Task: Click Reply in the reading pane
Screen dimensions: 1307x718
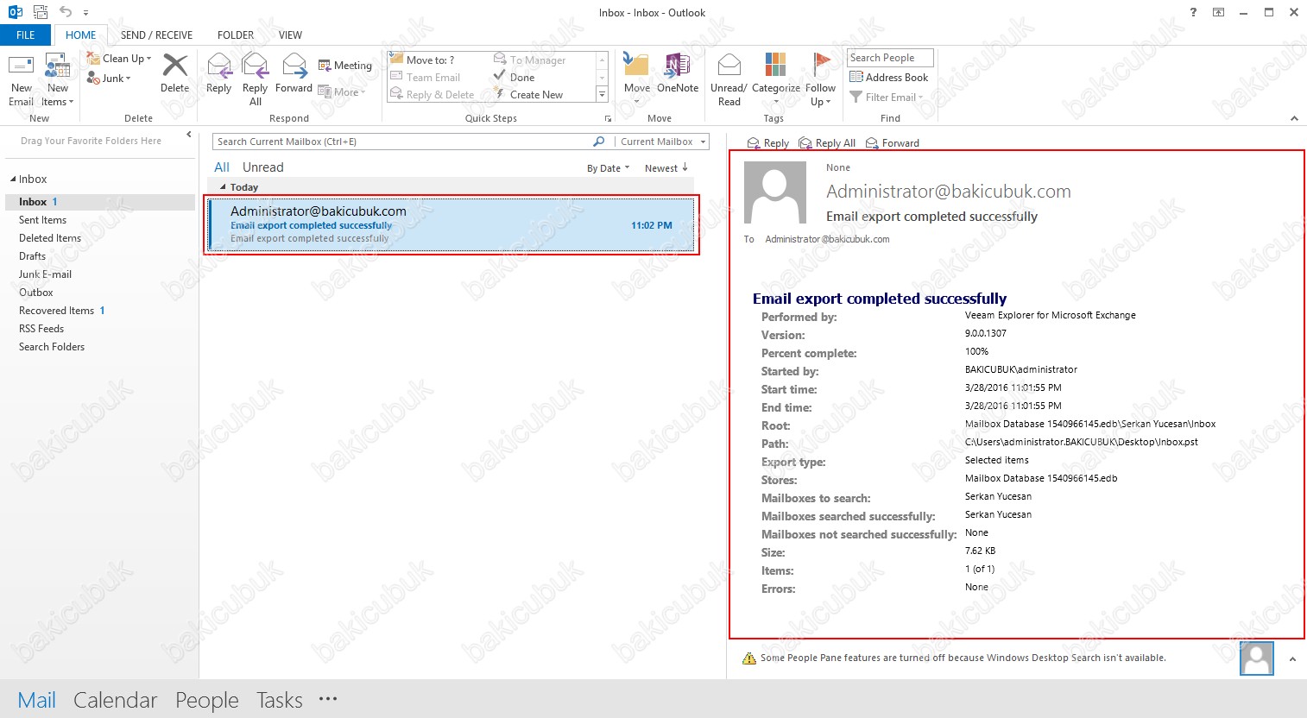Action: 767,143
